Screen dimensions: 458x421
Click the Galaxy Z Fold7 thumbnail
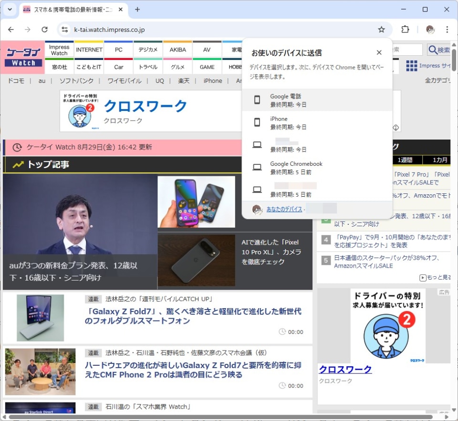[40, 318]
